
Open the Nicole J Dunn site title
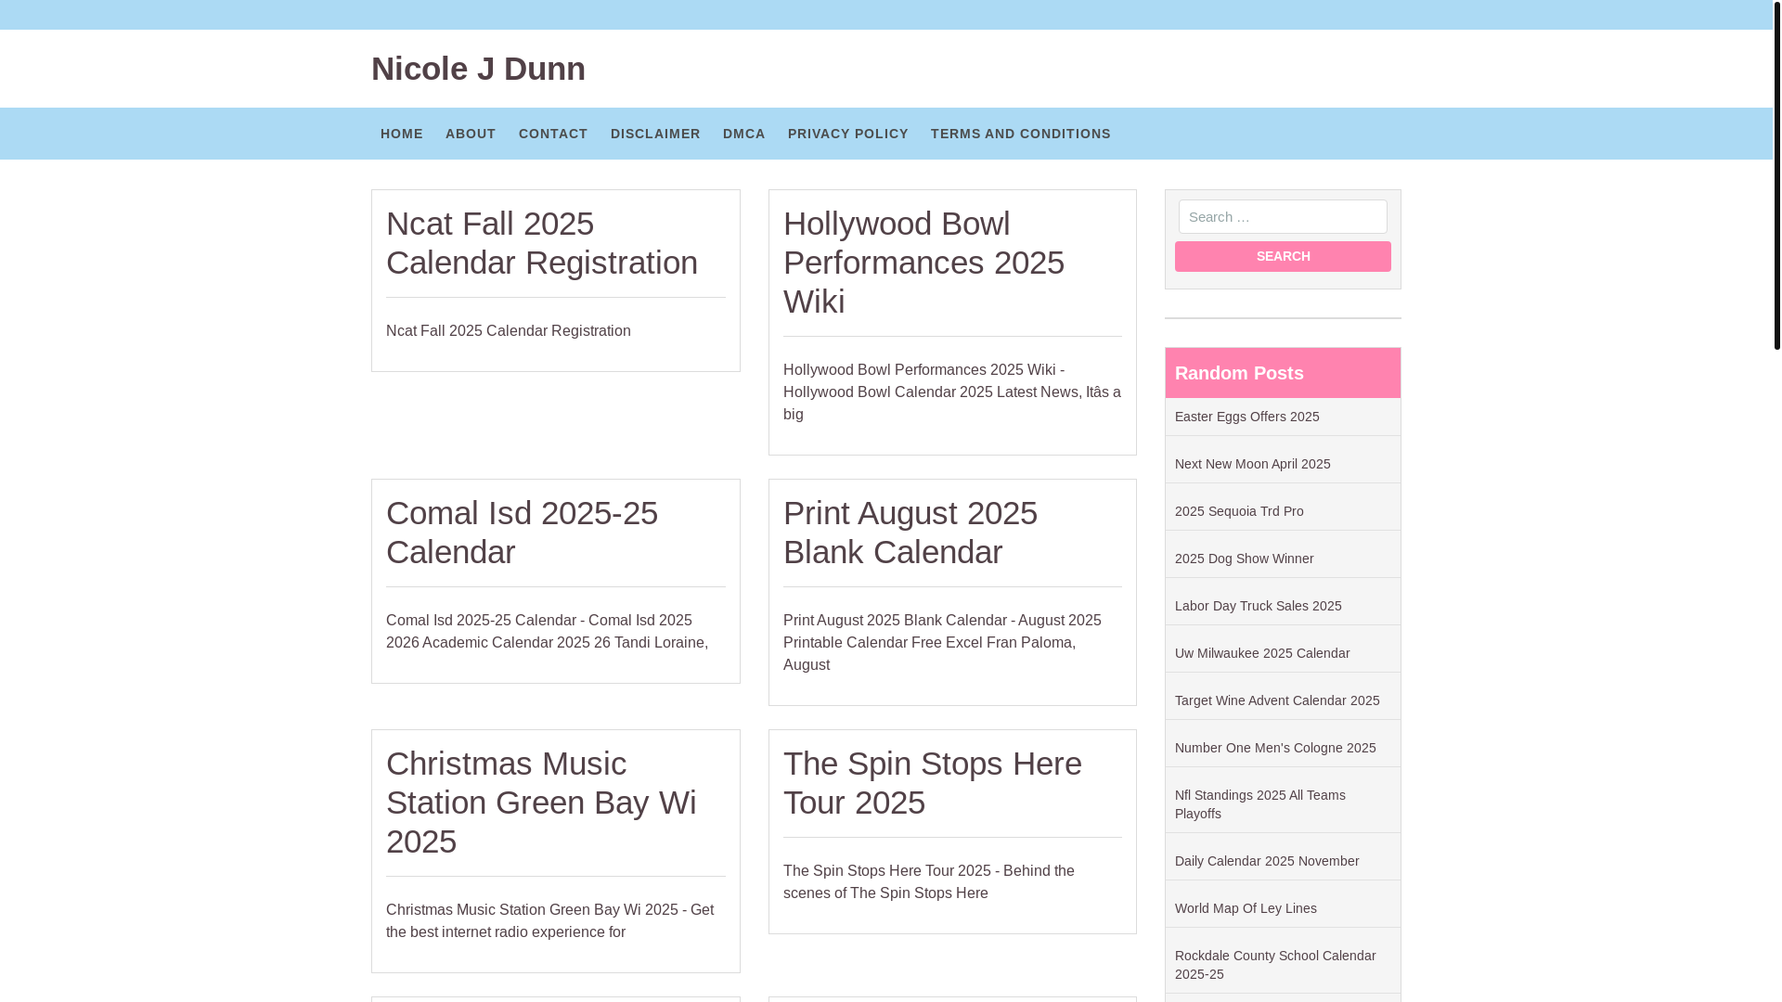[x=478, y=69]
